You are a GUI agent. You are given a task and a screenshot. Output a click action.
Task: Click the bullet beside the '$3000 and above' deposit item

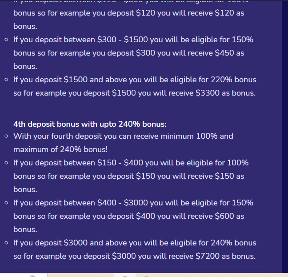[x=6, y=243]
